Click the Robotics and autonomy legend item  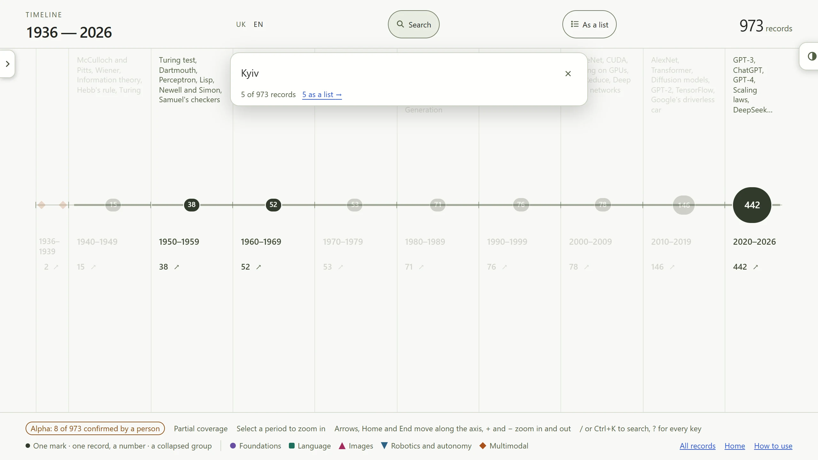click(426, 446)
